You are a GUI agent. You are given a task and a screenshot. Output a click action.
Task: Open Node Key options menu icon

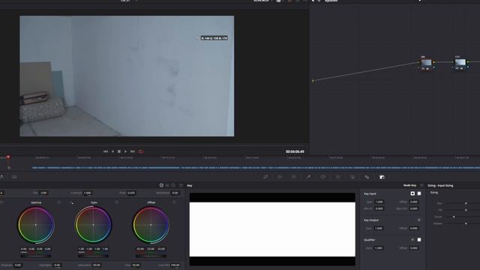click(x=421, y=185)
